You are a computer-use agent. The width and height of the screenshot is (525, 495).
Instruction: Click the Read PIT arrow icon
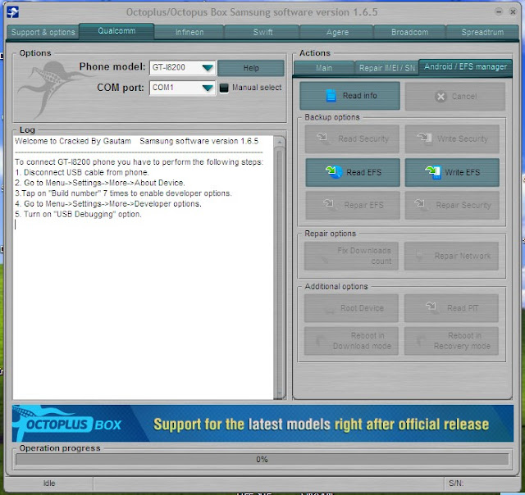[x=431, y=306]
